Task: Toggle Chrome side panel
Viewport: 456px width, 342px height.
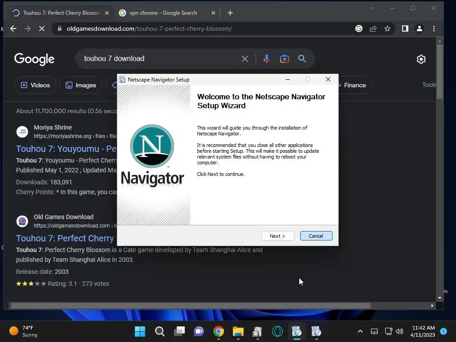Action: pos(405,28)
